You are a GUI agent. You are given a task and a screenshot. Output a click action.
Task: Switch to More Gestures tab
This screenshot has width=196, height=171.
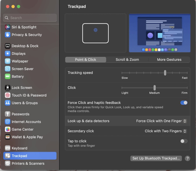(169, 60)
